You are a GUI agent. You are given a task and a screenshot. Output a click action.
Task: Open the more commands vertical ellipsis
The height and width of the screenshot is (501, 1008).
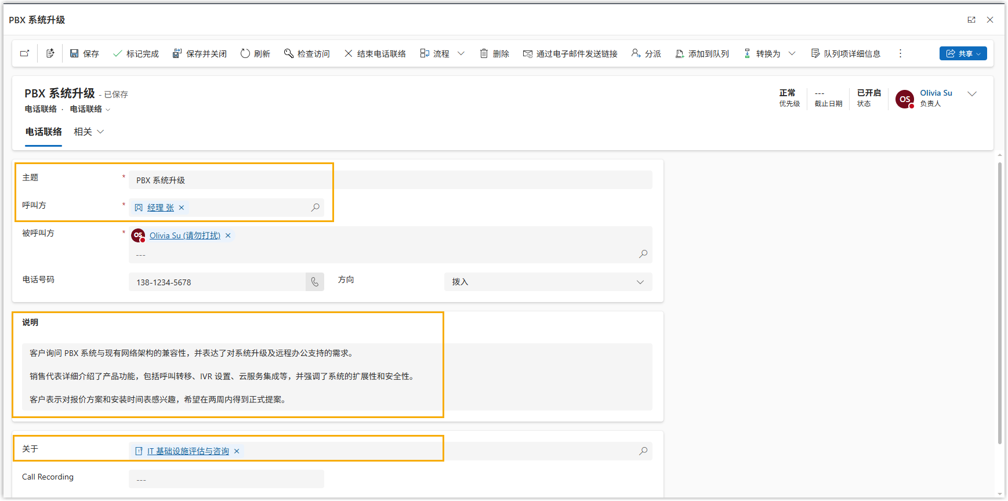click(900, 53)
